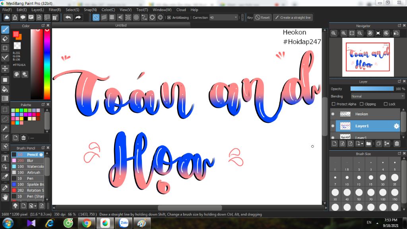Expand add-brush dropdown in Brush panel
The width and height of the screenshot is (407, 229).
pos(35,206)
